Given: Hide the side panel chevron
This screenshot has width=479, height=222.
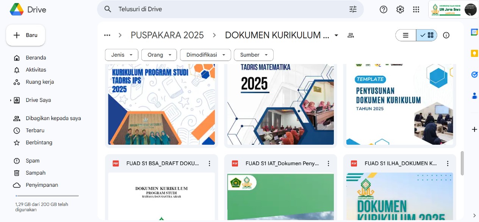Looking at the screenshot, I should 474,216.
